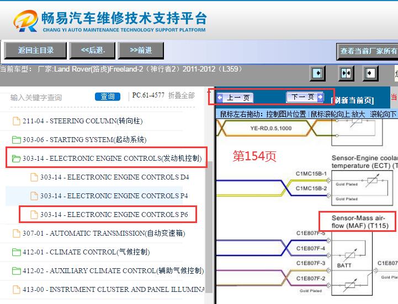Screen dimensions: 398x304
Task: Click connector label C1E807F-5
Action: (x=311, y=233)
